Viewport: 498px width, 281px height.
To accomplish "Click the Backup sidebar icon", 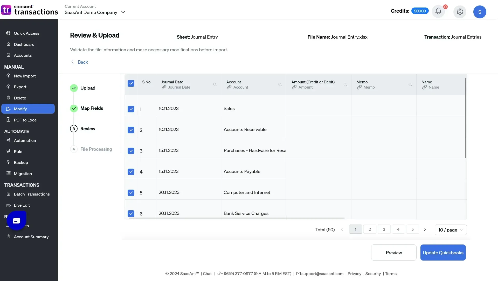I will (8, 162).
